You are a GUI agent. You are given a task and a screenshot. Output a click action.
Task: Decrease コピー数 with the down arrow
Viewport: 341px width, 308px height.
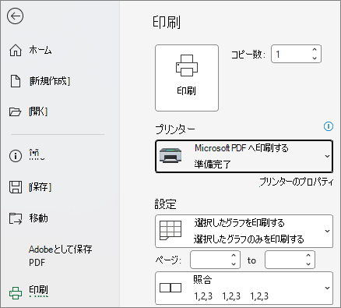[x=315, y=58]
